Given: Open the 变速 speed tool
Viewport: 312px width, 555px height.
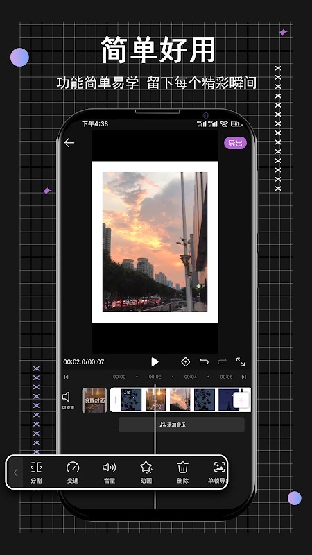Looking at the screenshot, I should click(73, 472).
